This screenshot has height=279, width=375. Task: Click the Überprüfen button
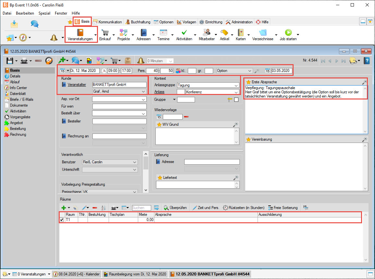(175, 208)
